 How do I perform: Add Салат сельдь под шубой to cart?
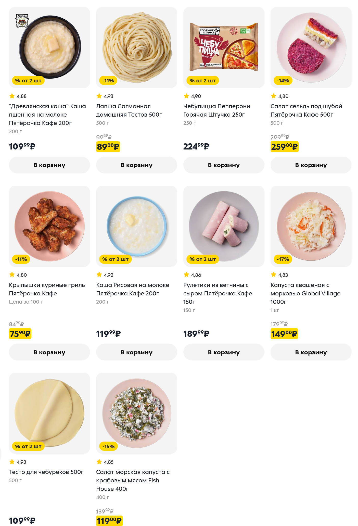point(311,165)
